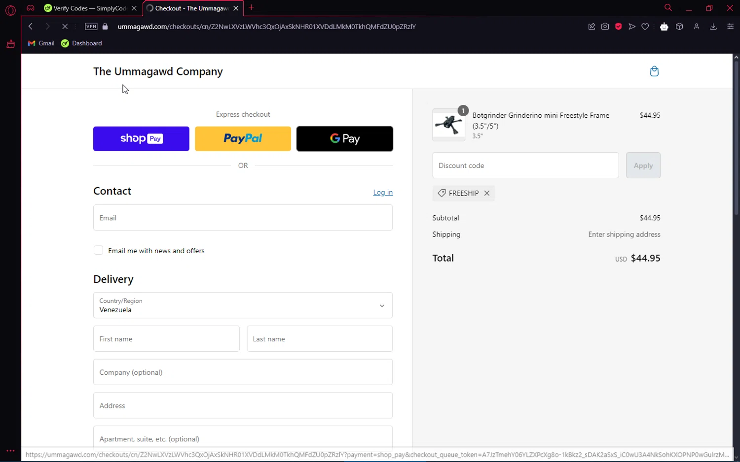View site security lock info

coord(105,27)
